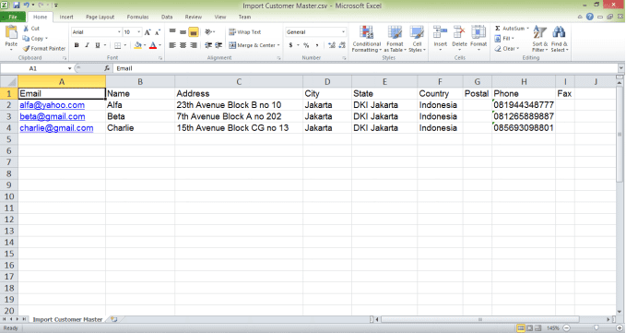Apply the red Font Color

pos(152,45)
